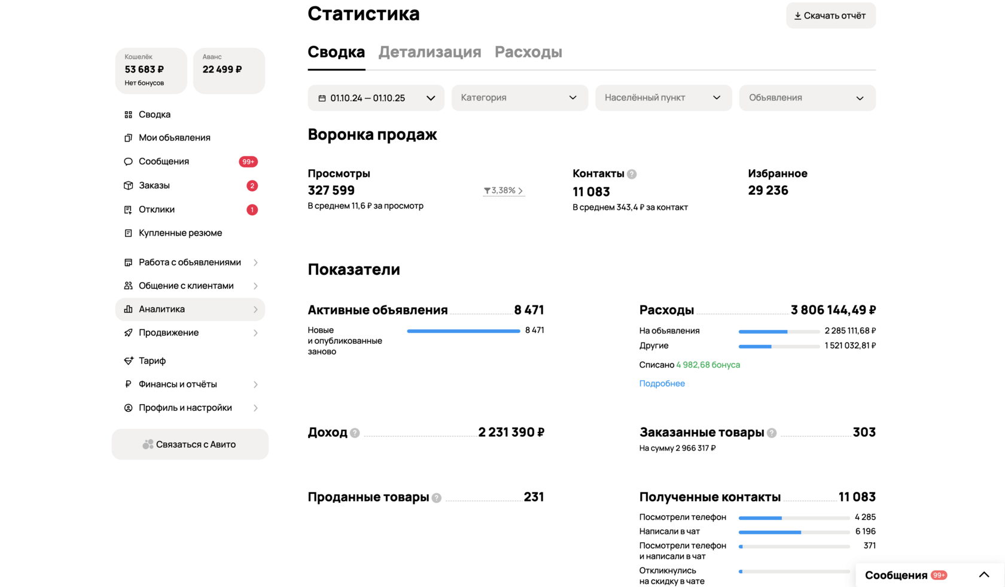Open the Населённый пункт dropdown
Viewport: 1005px width, 587px height.
[663, 98]
